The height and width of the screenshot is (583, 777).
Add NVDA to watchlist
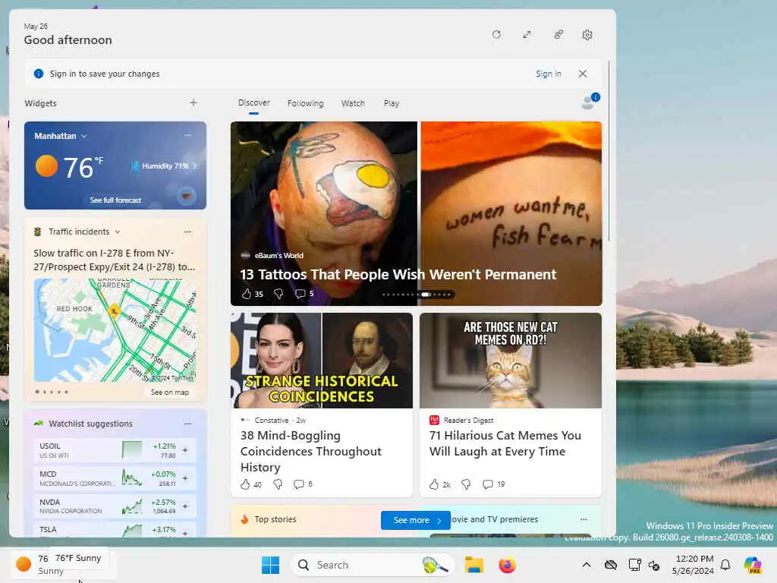pos(185,506)
